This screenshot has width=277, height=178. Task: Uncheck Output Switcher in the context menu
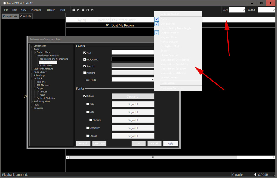(178, 33)
